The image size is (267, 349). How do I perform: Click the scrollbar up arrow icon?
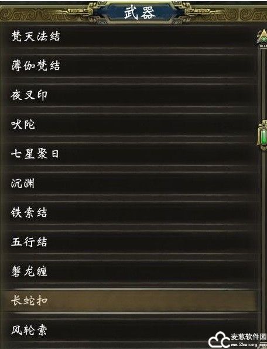coord(263,38)
